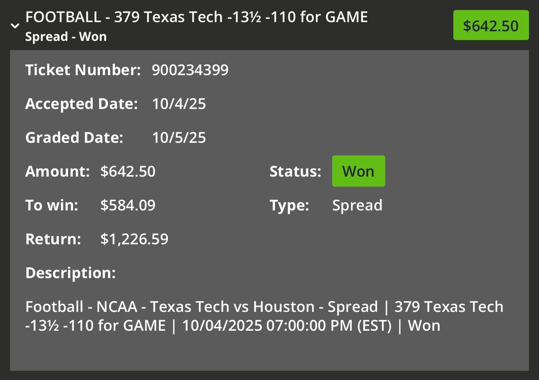Select the graded date 10/5/25
The width and height of the screenshot is (539, 380).
pos(179,138)
